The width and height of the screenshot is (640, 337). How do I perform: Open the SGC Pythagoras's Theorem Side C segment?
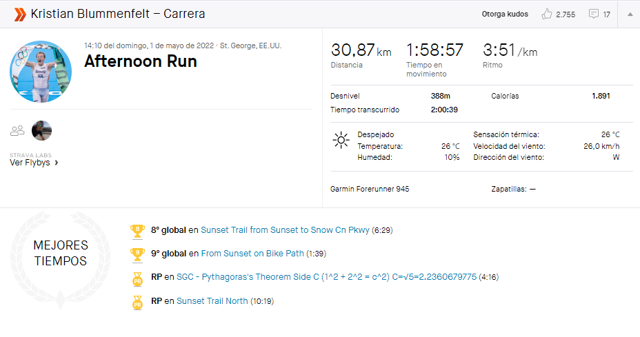(x=326, y=277)
